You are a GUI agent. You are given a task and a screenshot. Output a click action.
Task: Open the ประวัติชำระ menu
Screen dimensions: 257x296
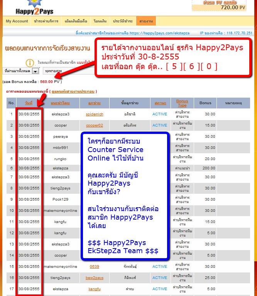pyautogui.click(x=123, y=21)
